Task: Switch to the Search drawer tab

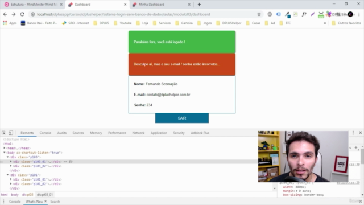Action: 55,202
